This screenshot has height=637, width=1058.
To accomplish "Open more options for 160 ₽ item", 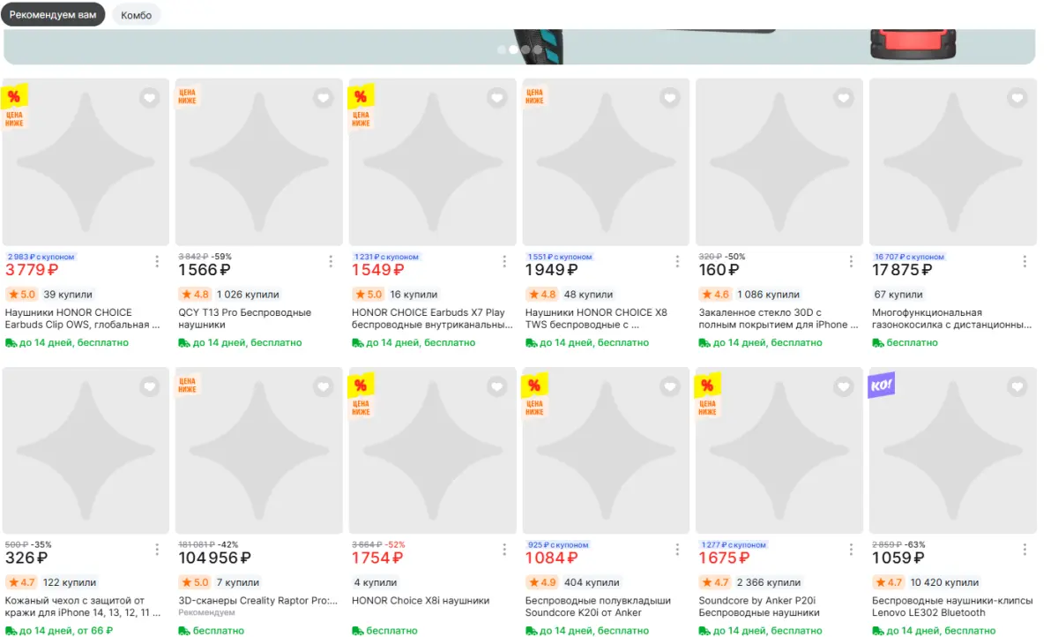I will (x=852, y=261).
